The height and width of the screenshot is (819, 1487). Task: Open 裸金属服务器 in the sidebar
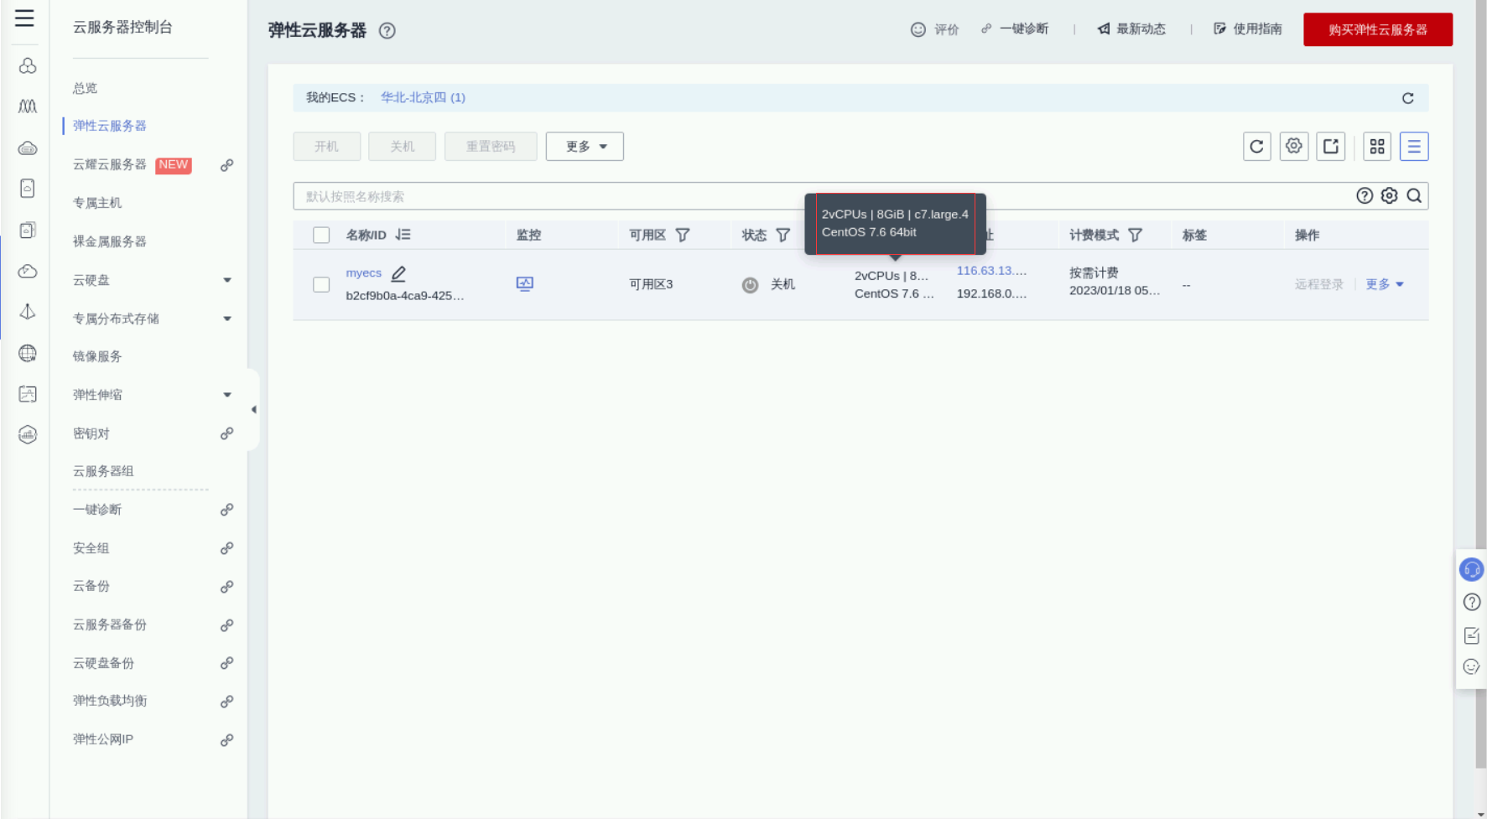coord(110,241)
